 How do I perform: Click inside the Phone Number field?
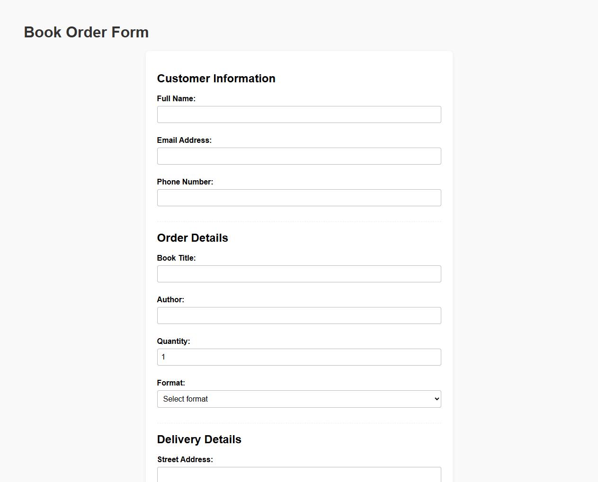pos(299,197)
